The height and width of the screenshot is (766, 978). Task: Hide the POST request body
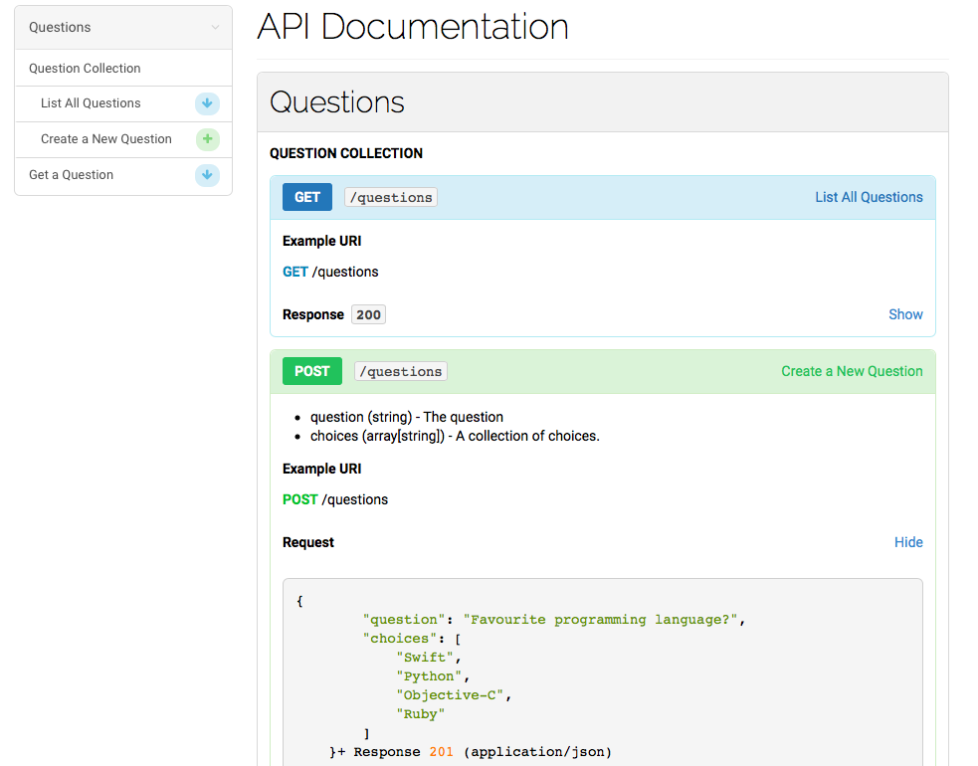tap(908, 542)
